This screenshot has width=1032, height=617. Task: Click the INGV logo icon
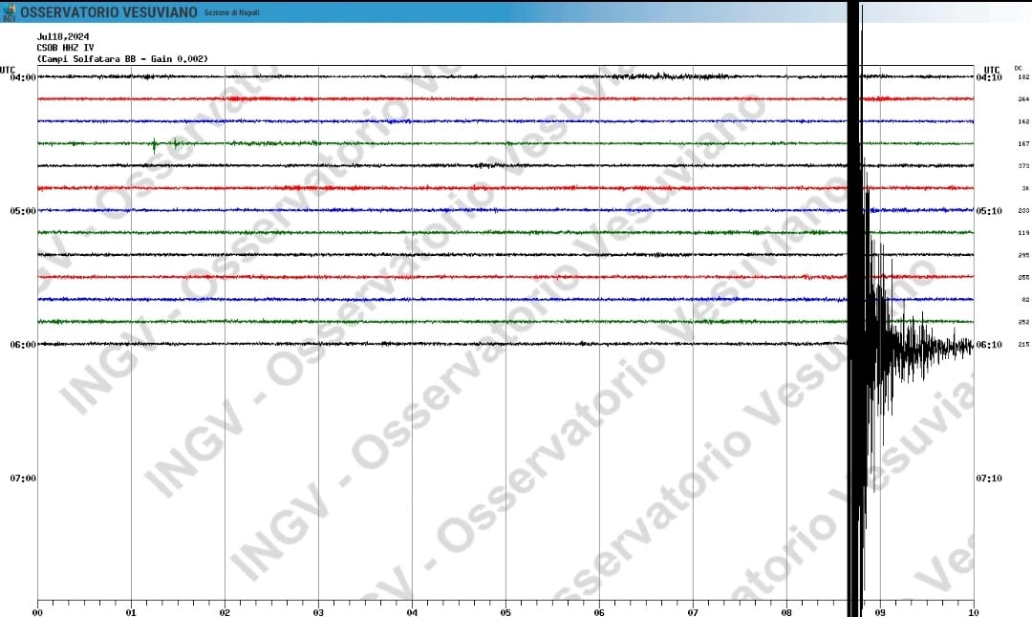(x=10, y=11)
